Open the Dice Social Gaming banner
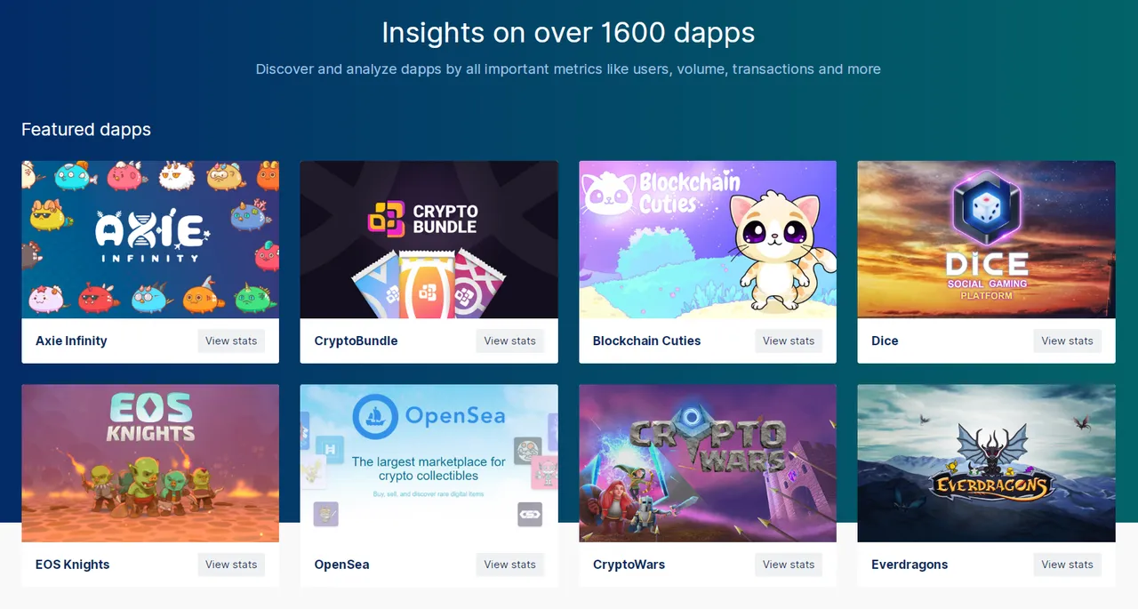 pos(986,239)
